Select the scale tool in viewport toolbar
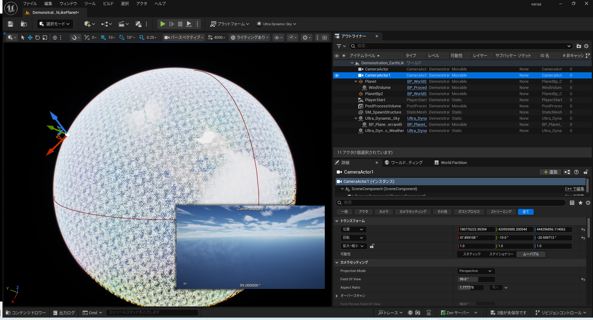 click(x=45, y=38)
